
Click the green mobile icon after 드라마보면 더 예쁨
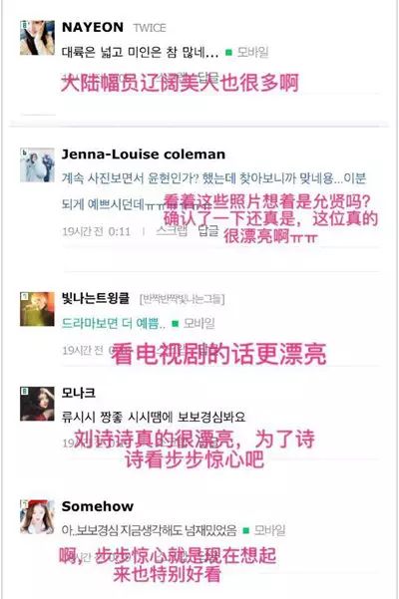click(x=175, y=324)
